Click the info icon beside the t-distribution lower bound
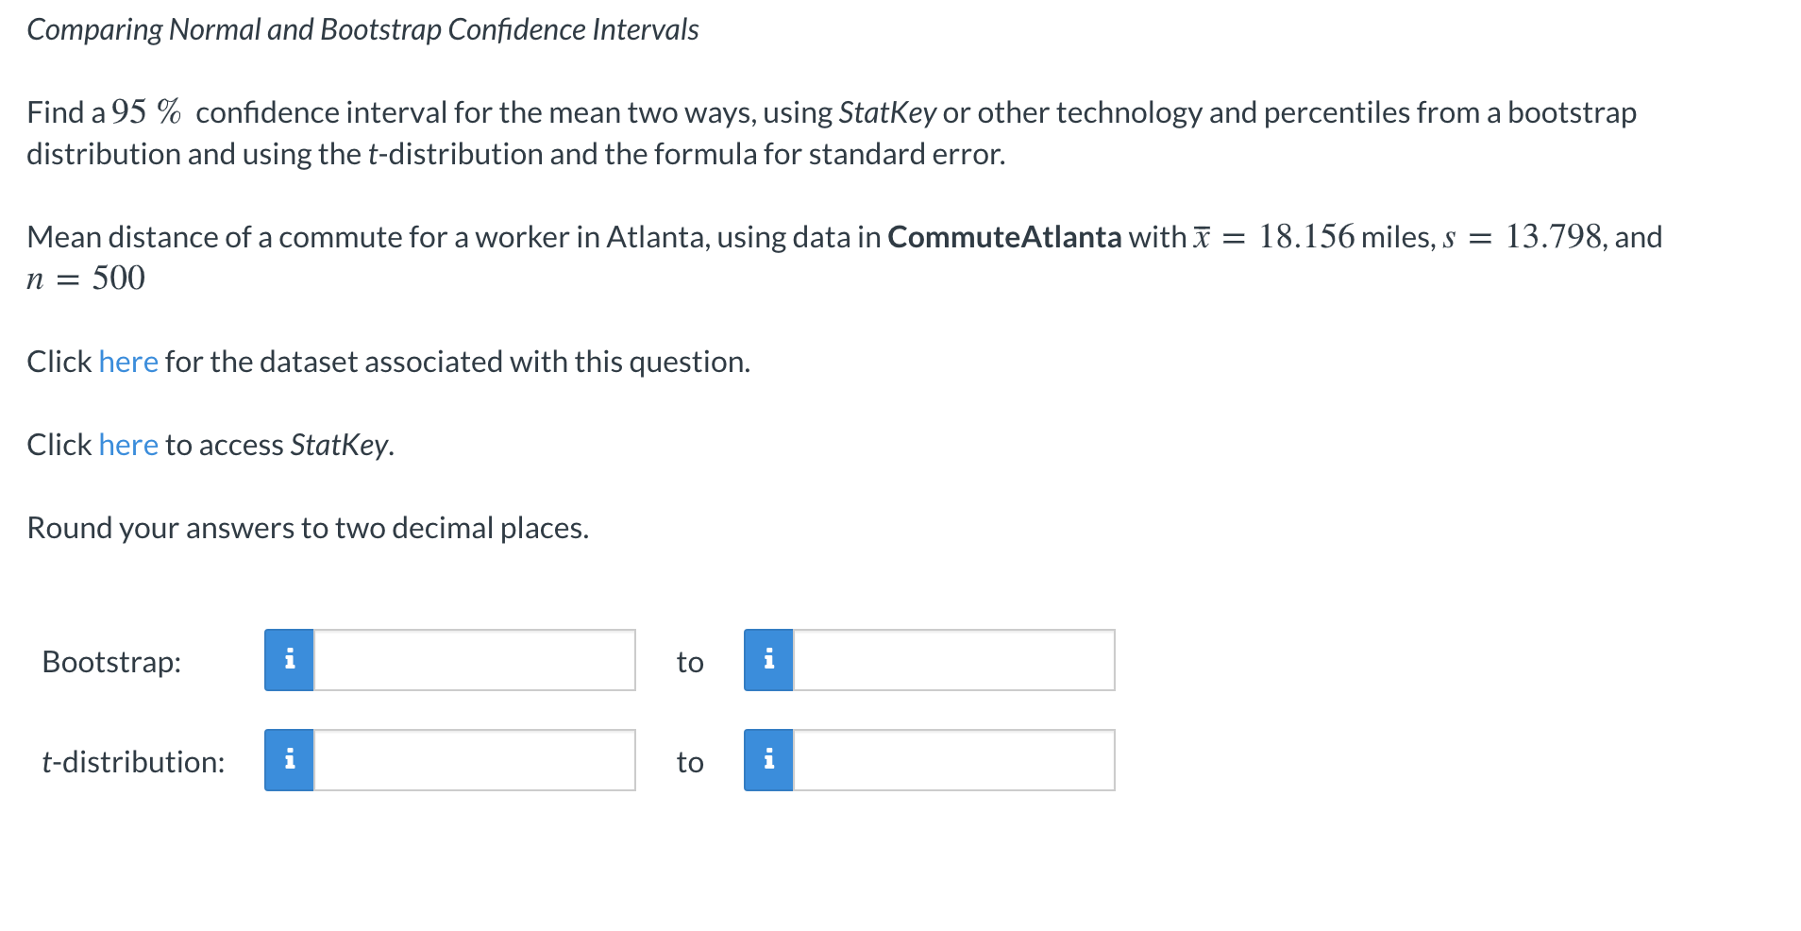The width and height of the screenshot is (1801, 931). point(290,761)
